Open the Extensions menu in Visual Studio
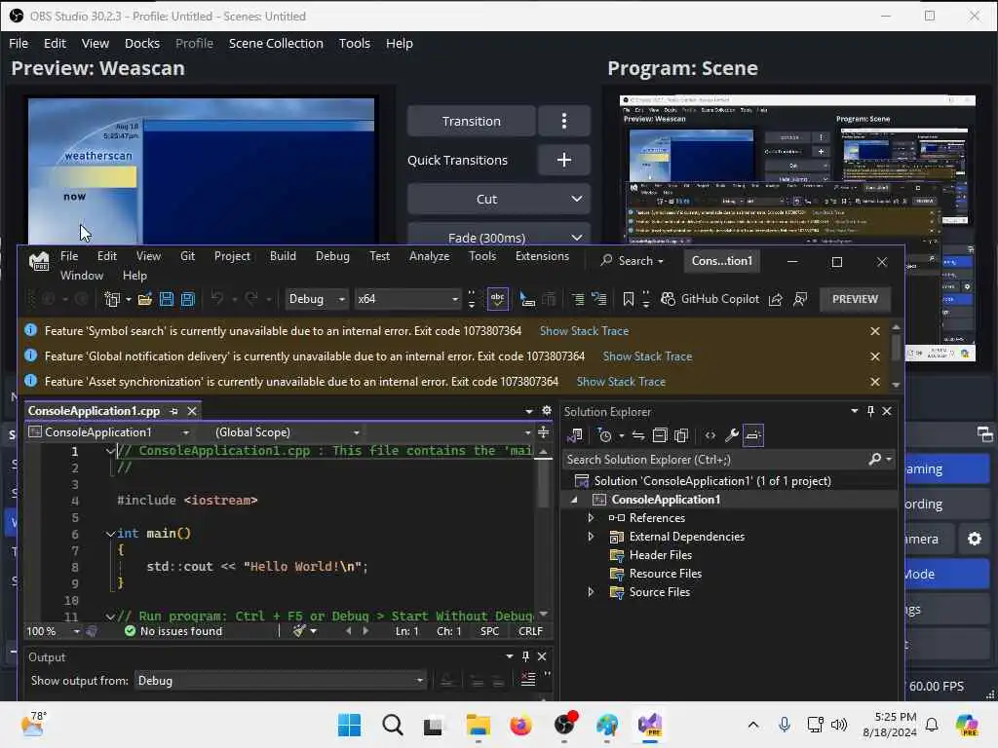Screen dimensions: 998x748 pos(542,256)
